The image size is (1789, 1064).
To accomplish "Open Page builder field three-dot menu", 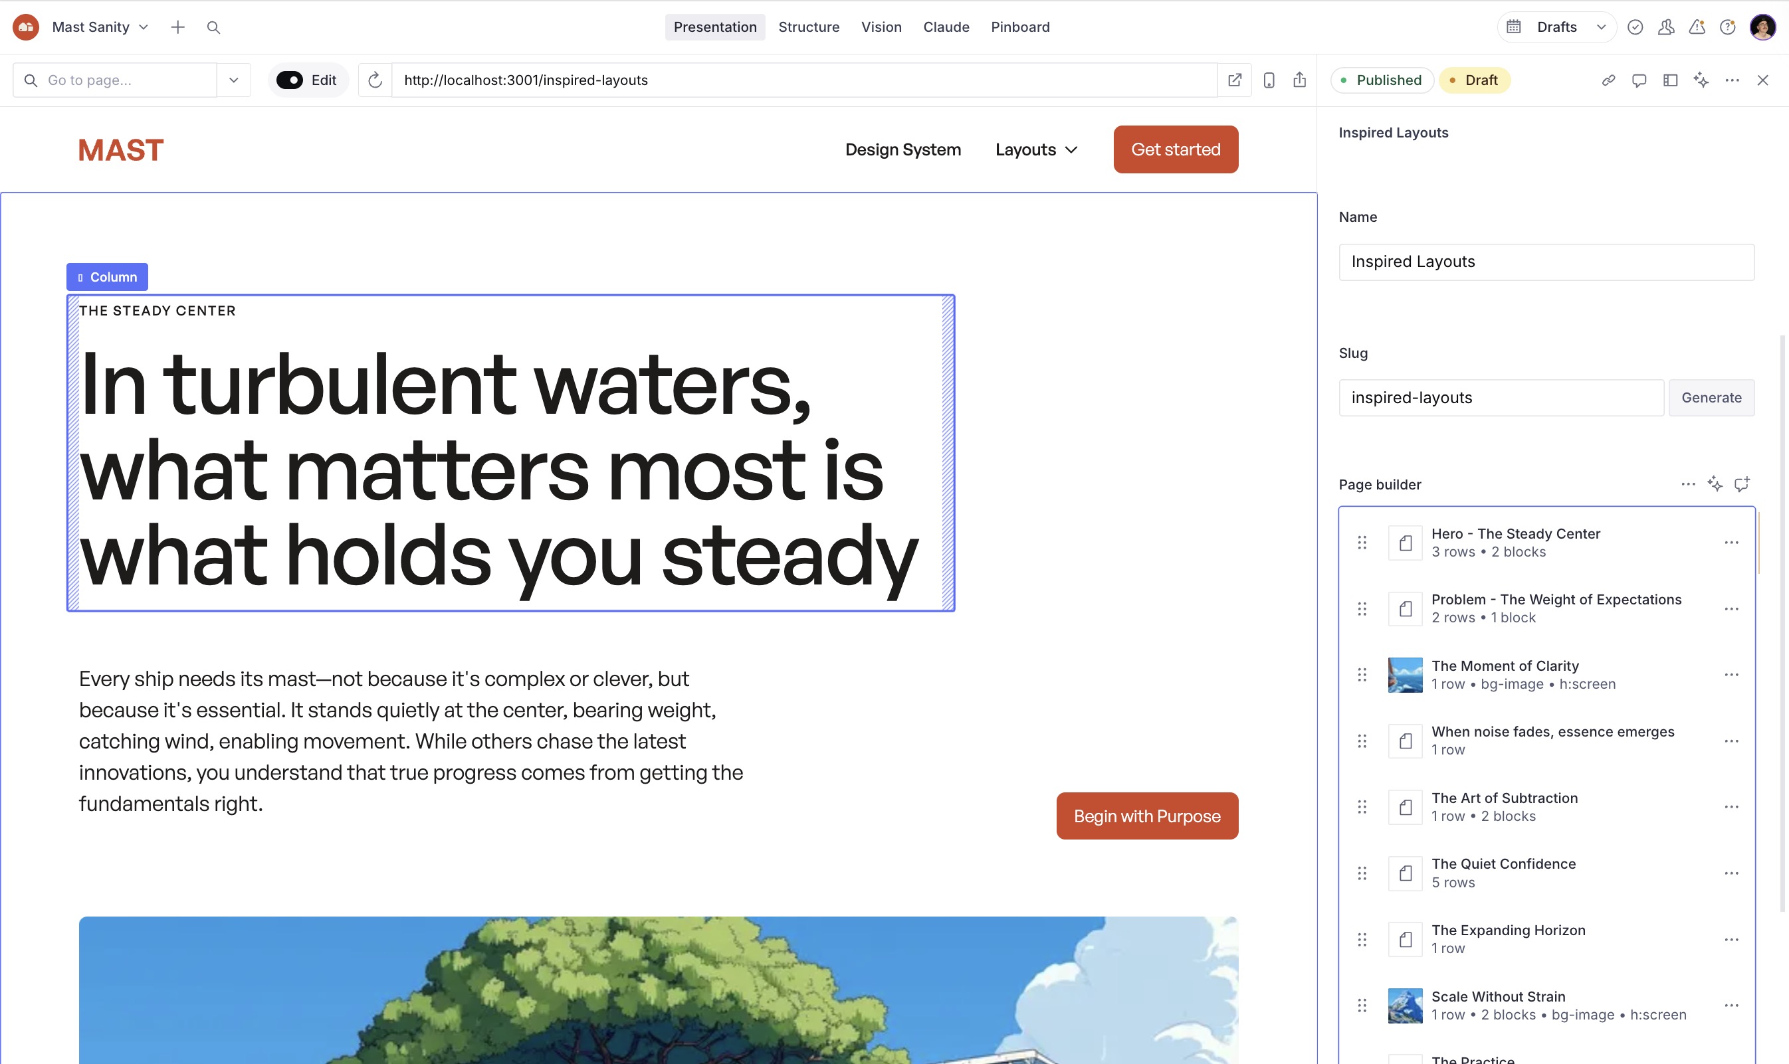I will tap(1689, 485).
